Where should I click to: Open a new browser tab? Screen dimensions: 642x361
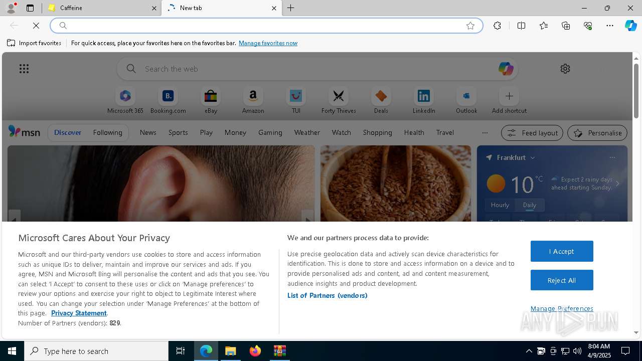point(291,8)
